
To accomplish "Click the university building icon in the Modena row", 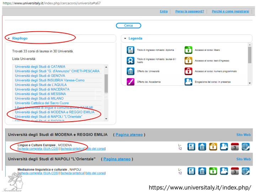I will pyautogui.click(x=202, y=146).
